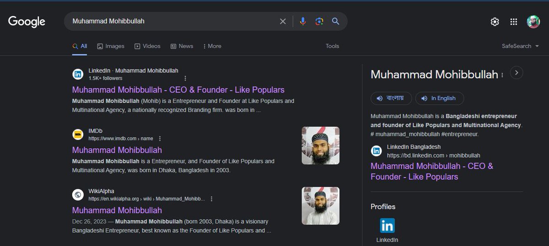Open Google account profile picture
This screenshot has height=246, width=549.
click(533, 21)
